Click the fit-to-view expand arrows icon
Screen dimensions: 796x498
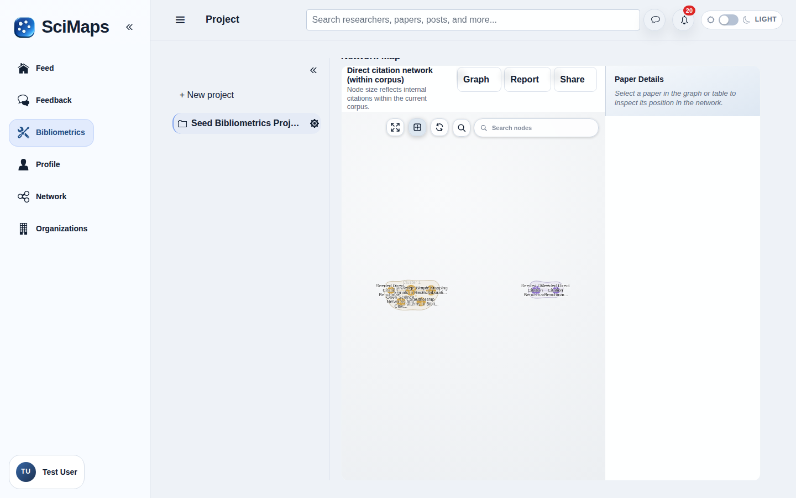(395, 127)
